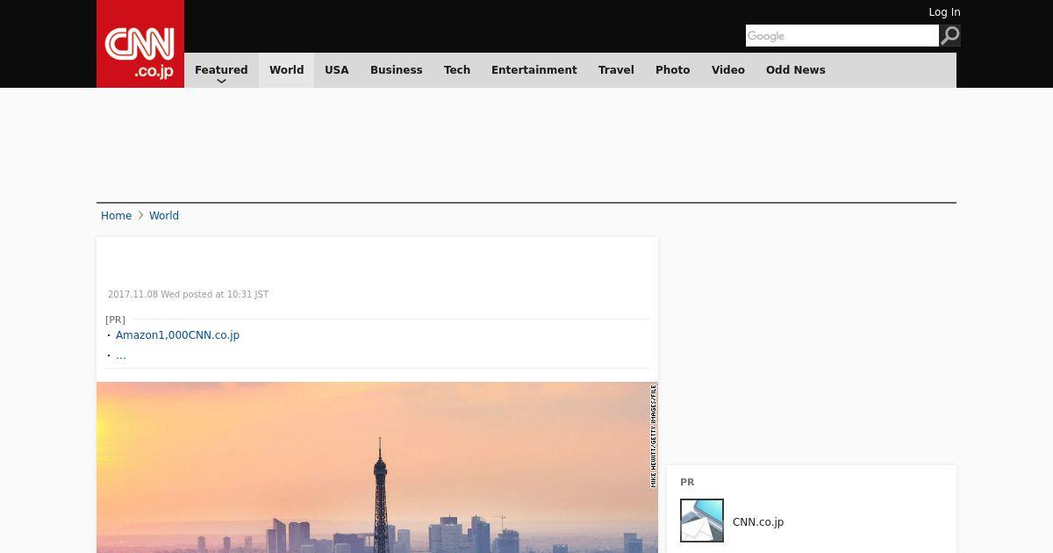The width and height of the screenshot is (1053, 553).
Task: Click the Log In link
Action: (944, 12)
